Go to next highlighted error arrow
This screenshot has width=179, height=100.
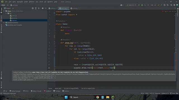pyautogui.click(x=175, y=11)
